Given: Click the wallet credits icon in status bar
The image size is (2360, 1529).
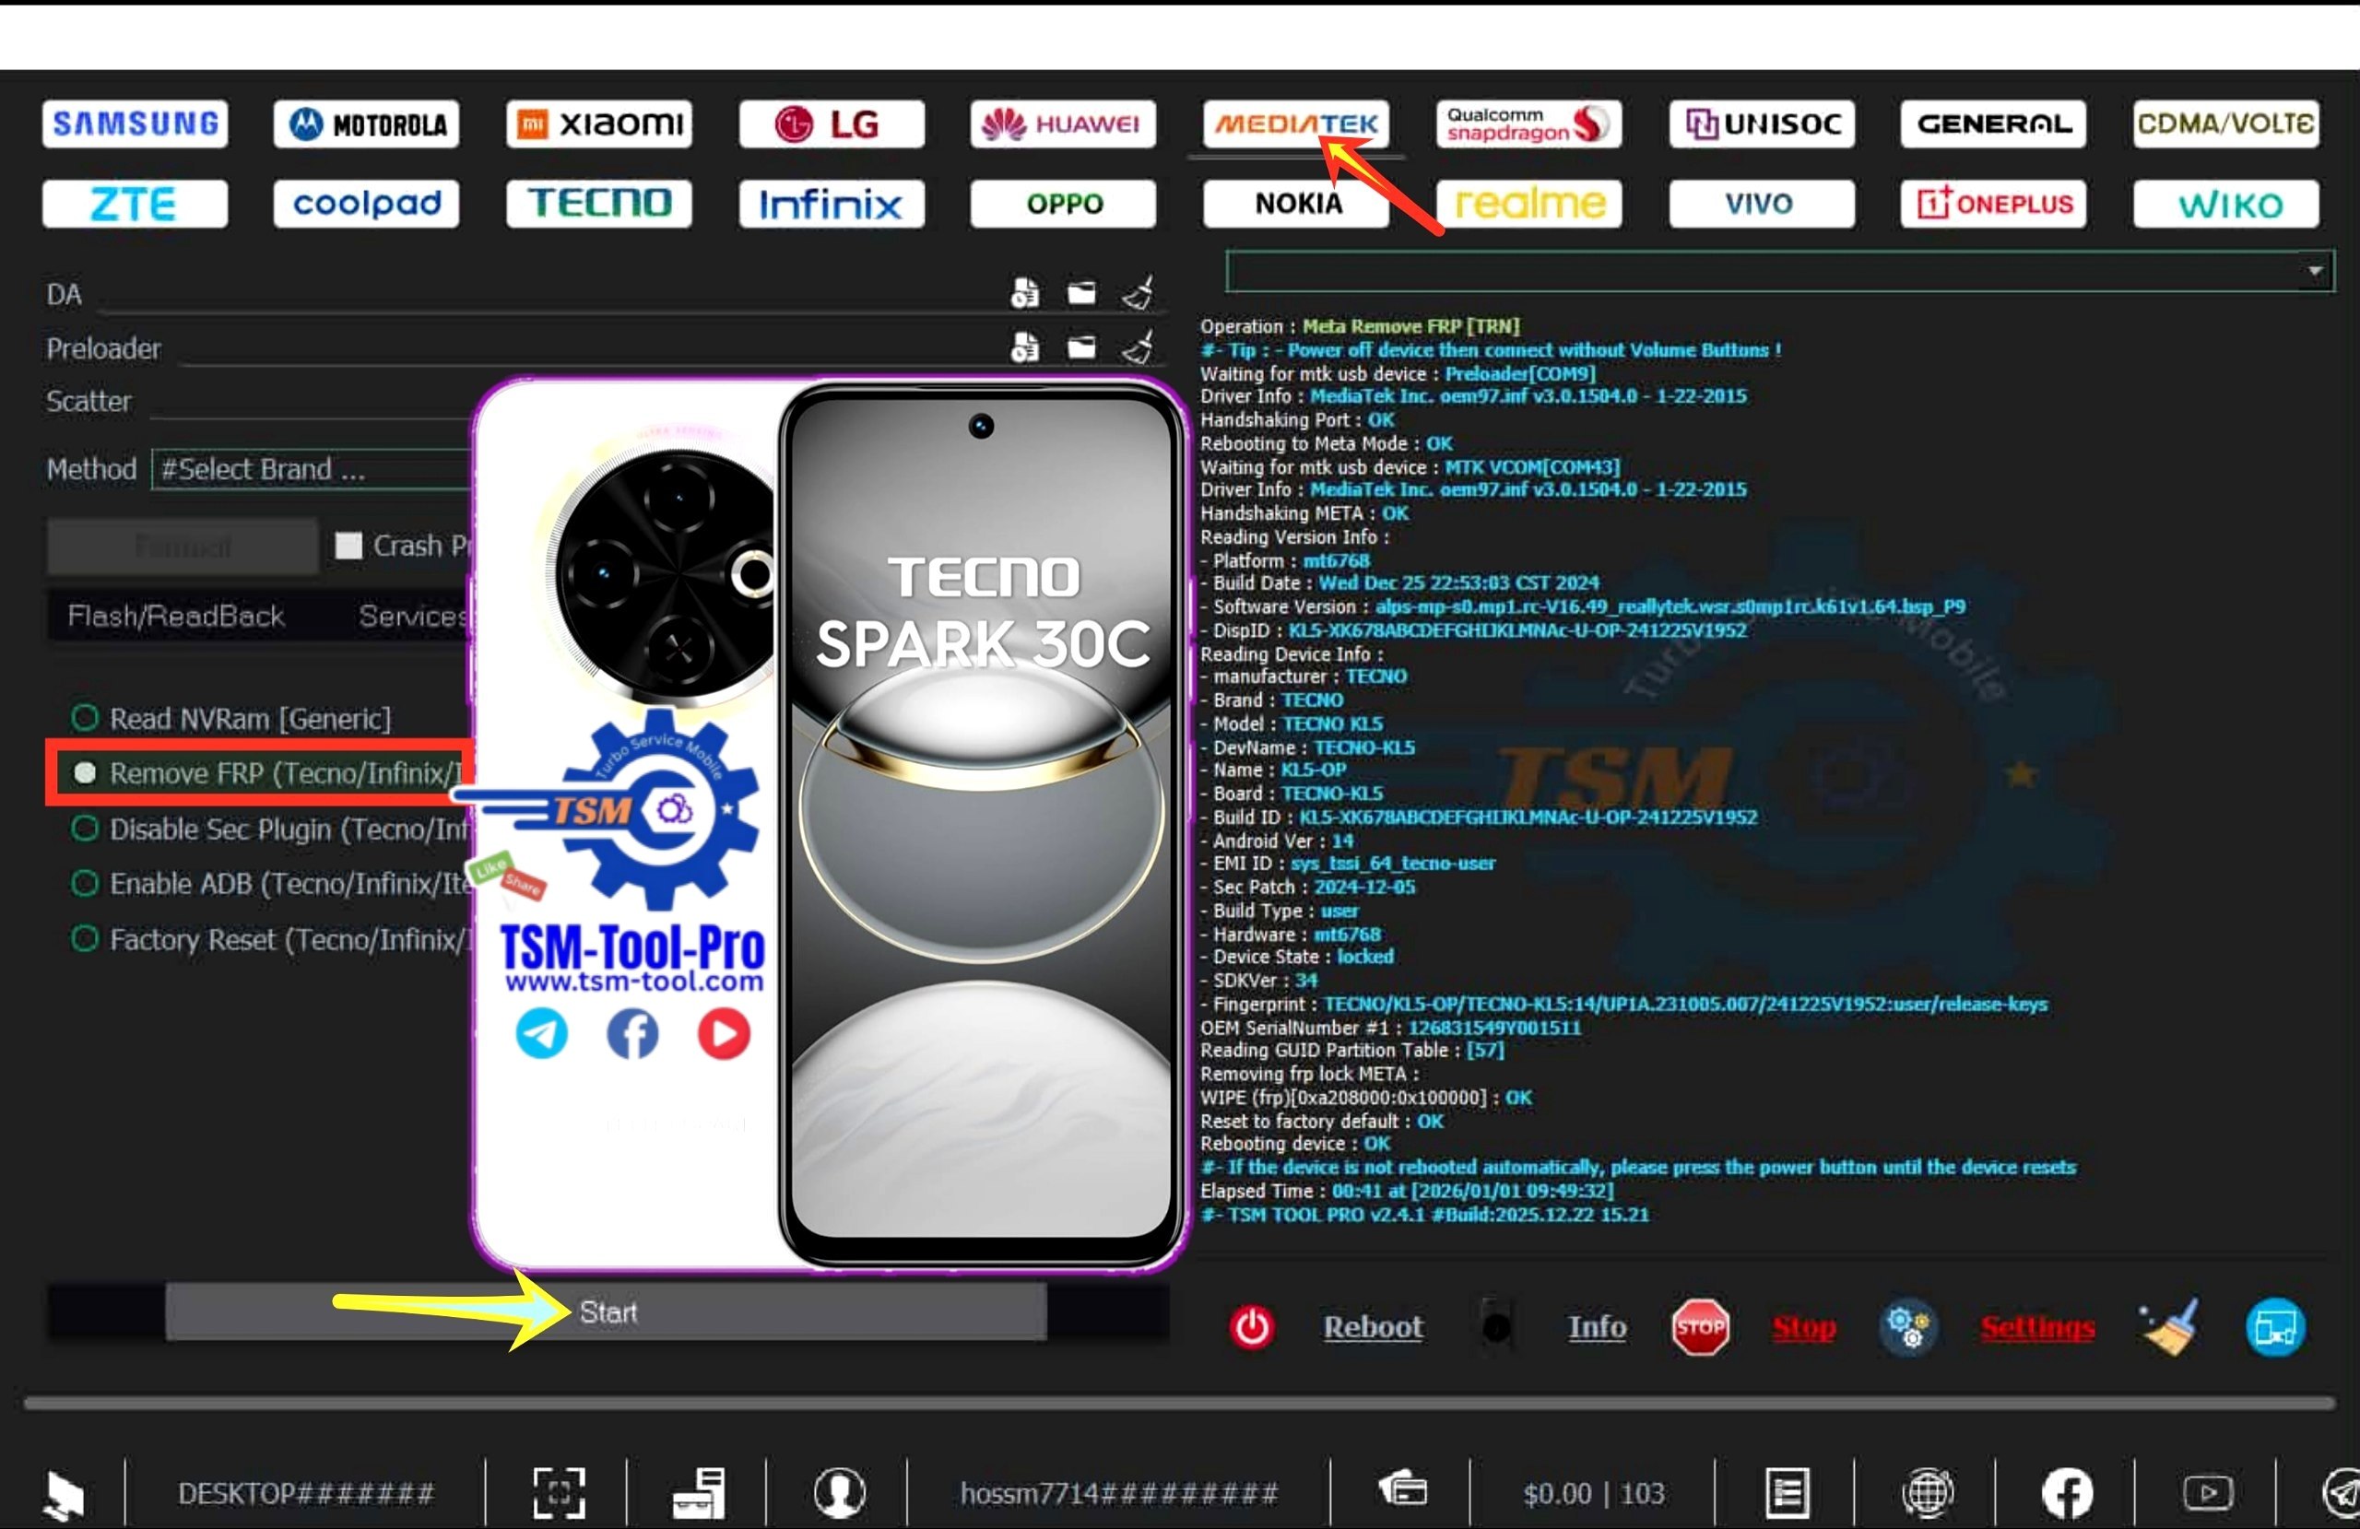Looking at the screenshot, I should coord(1402,1490).
